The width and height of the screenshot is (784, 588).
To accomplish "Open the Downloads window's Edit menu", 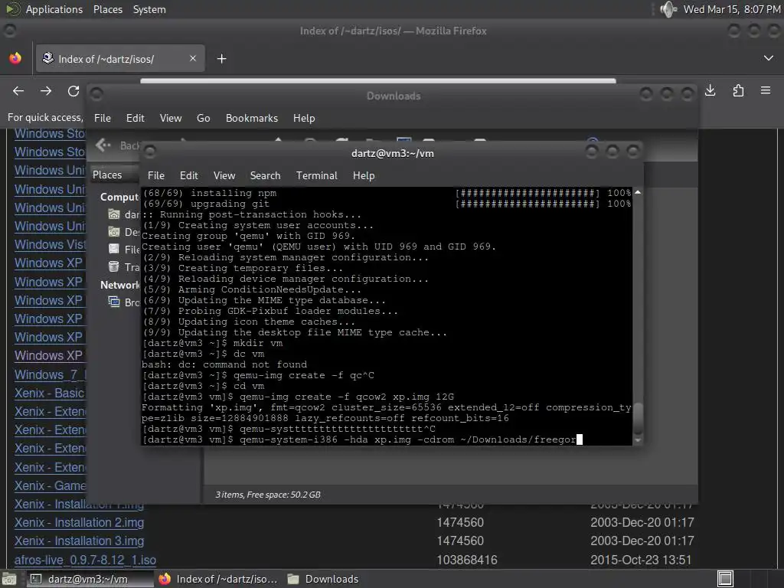I will tap(135, 118).
